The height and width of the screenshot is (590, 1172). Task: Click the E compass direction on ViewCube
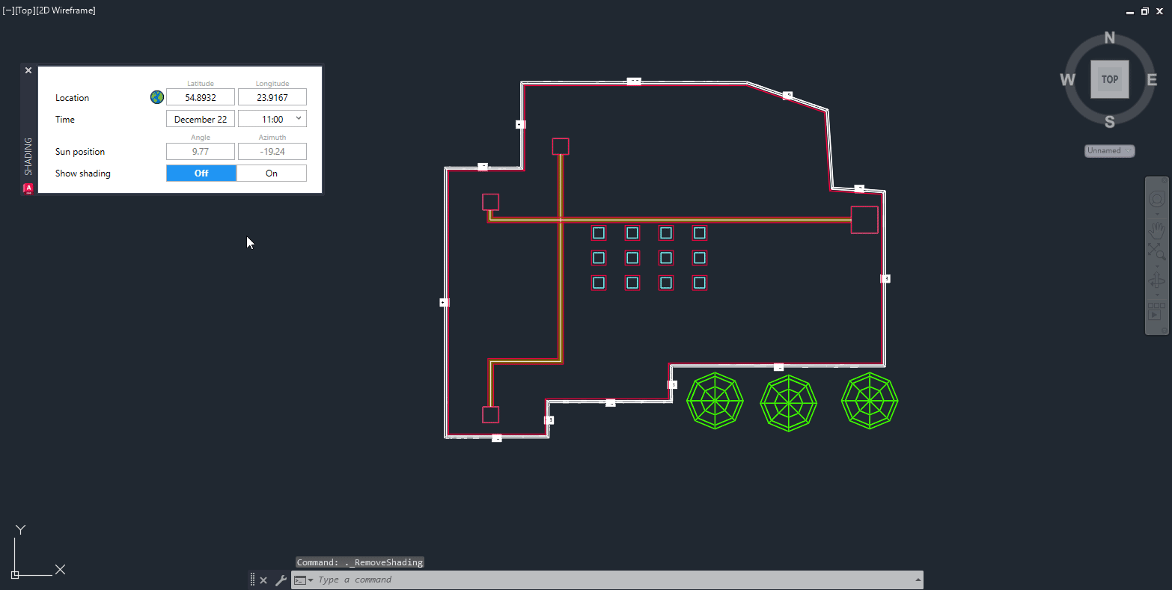(x=1152, y=80)
